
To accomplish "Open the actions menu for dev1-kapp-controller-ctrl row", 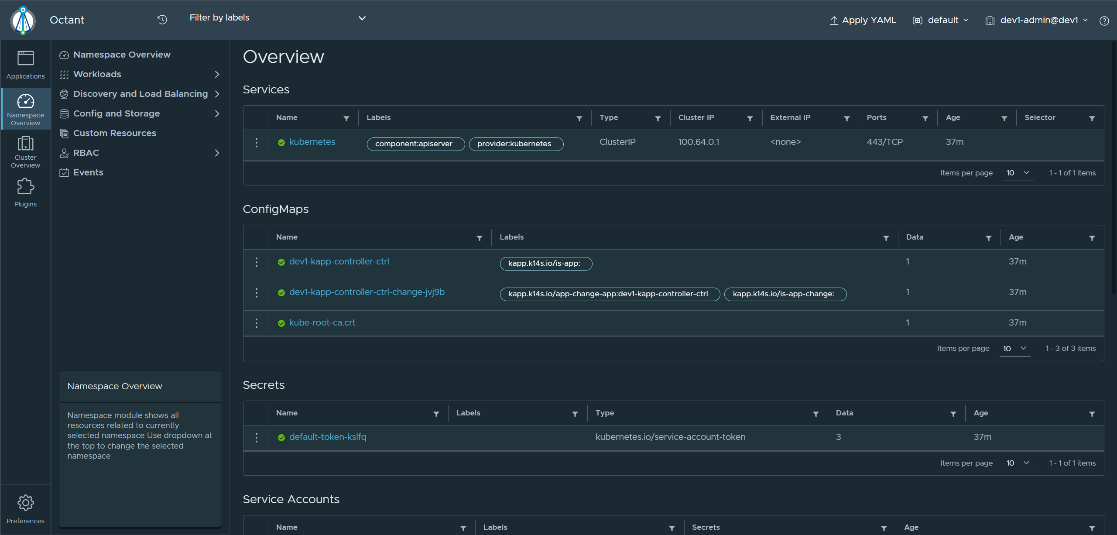I will (257, 262).
